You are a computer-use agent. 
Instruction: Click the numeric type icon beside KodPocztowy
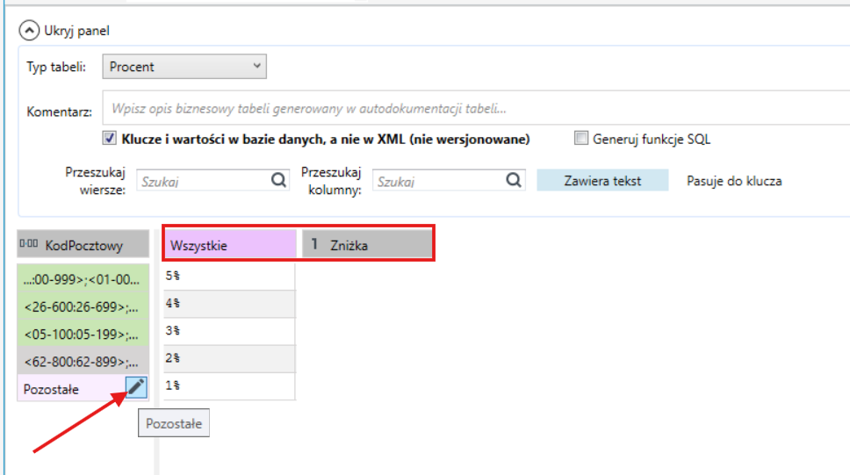point(29,244)
